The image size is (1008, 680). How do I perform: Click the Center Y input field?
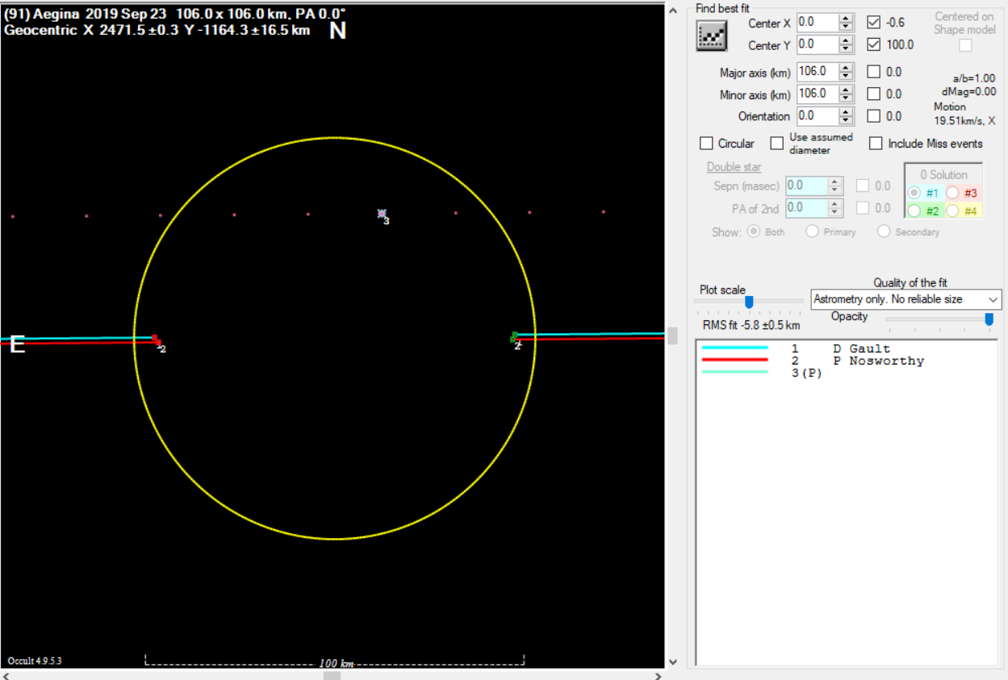tap(818, 44)
